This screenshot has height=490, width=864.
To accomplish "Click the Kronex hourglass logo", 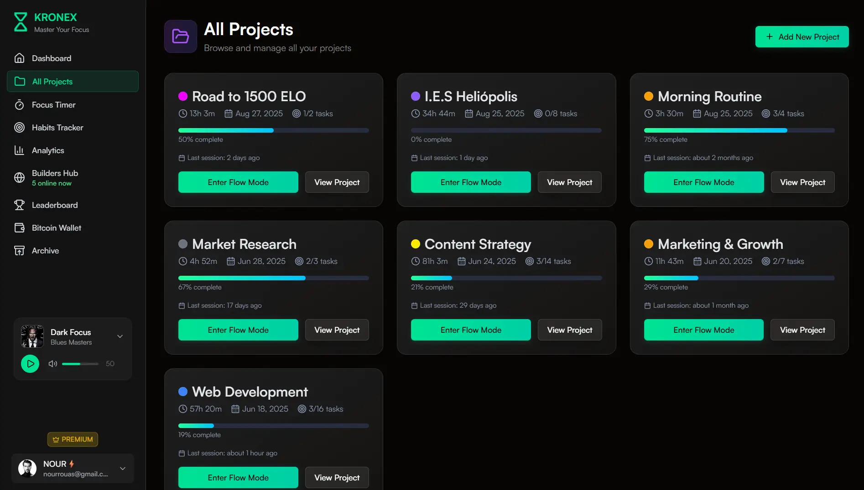I will [20, 22].
